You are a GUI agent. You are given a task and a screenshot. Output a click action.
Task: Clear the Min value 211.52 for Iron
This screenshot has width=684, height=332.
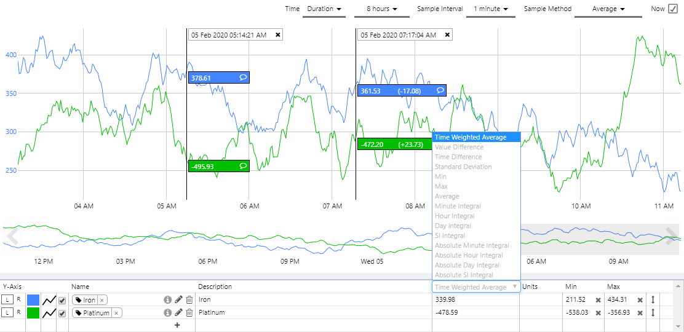pos(598,299)
